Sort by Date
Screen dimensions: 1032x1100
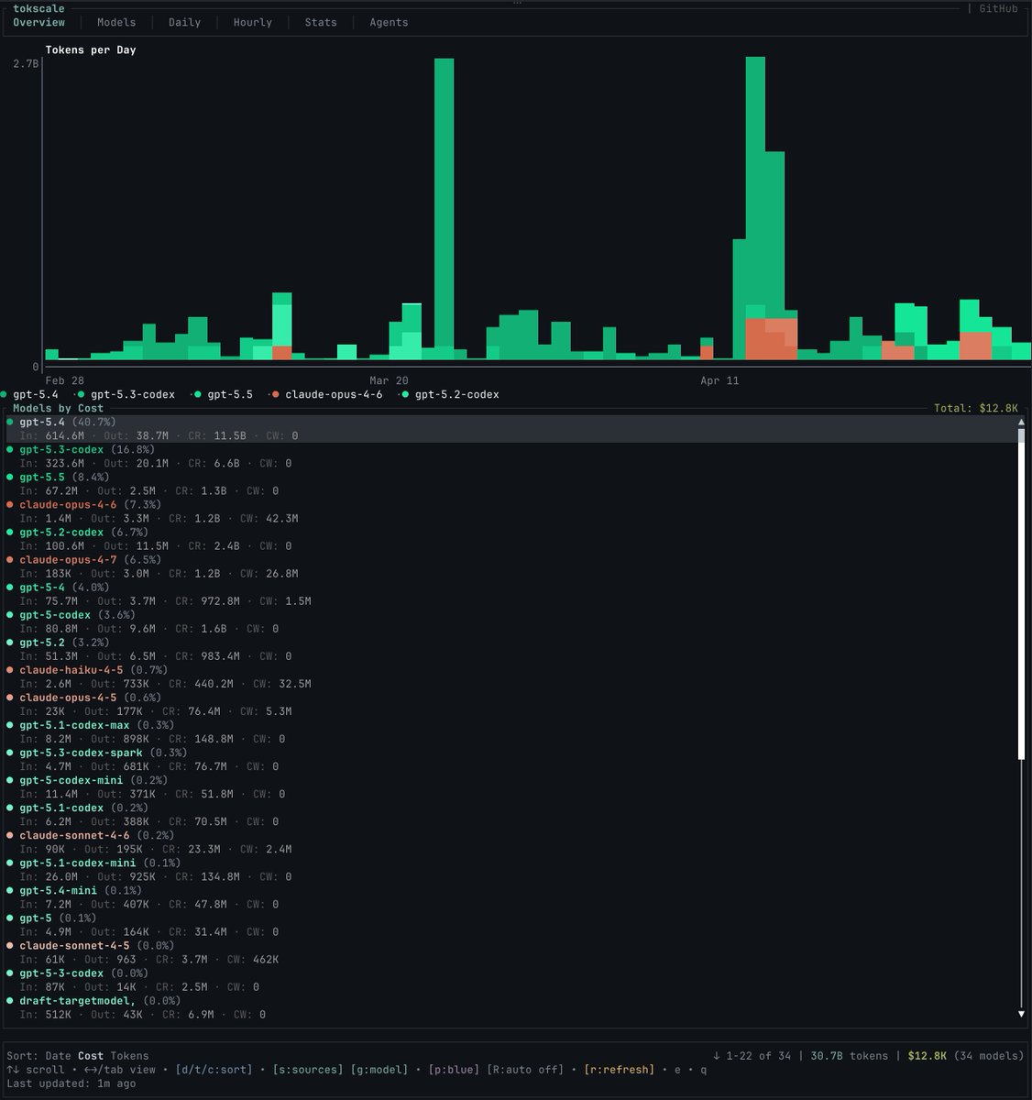point(58,1056)
